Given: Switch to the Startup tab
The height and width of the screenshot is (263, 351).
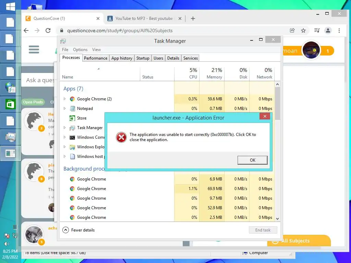Looking at the screenshot, I should (x=143, y=58).
